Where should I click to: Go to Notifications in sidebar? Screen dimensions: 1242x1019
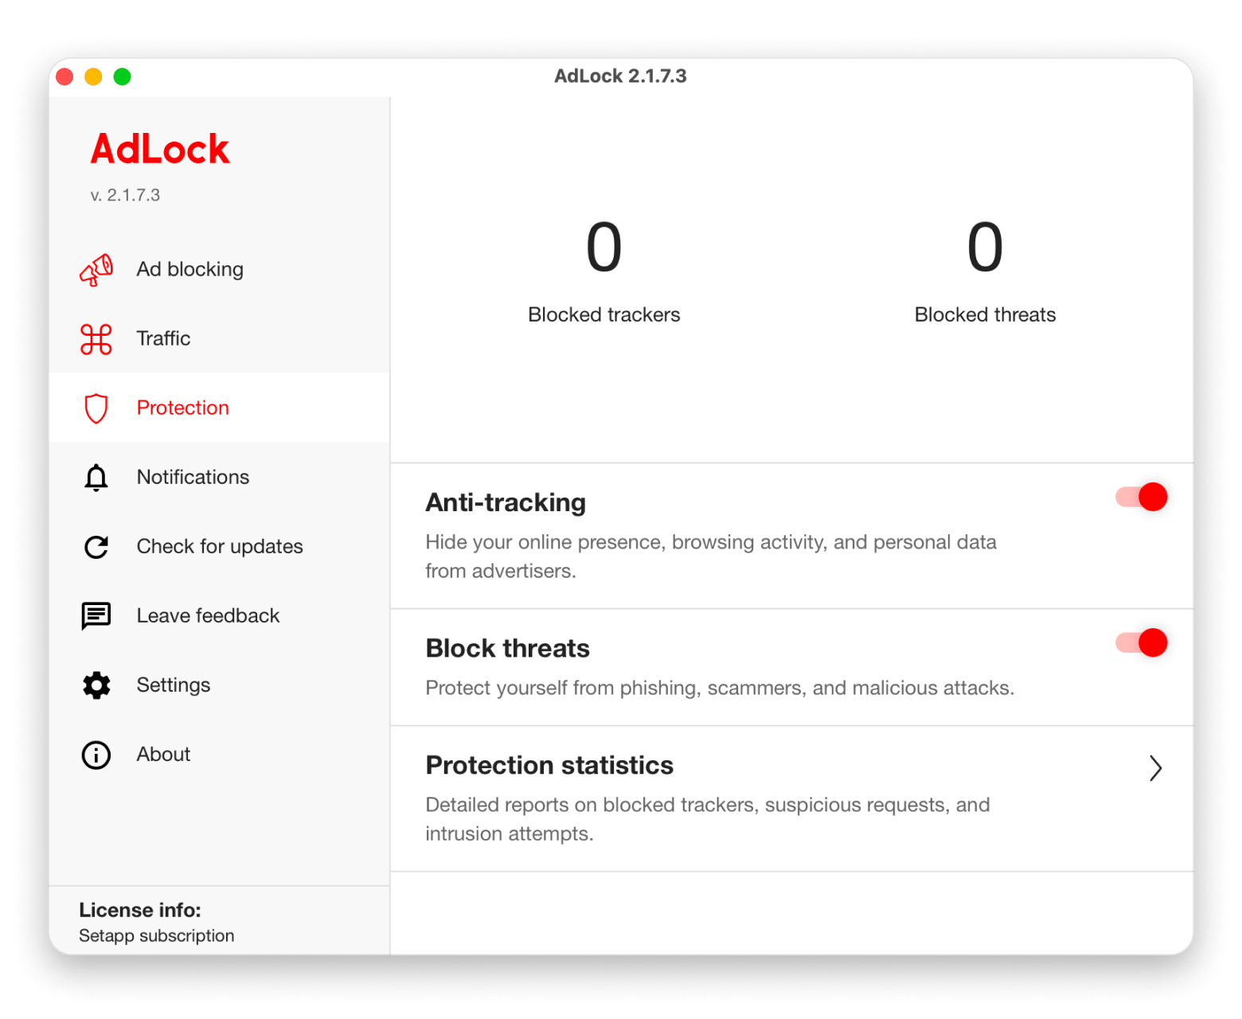(219, 478)
